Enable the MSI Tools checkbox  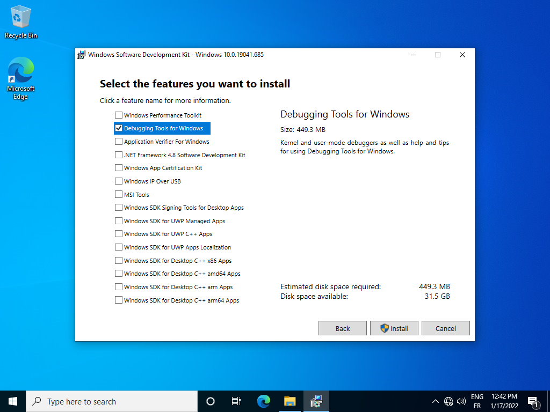click(119, 194)
